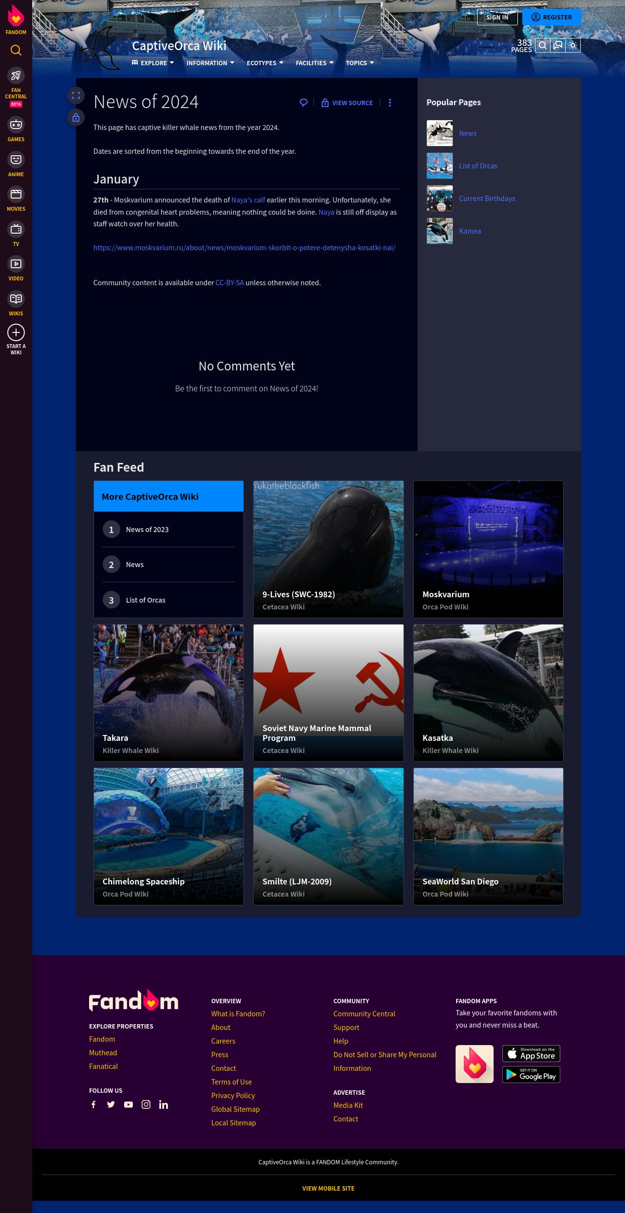Expand the page to full width
Screen dimensions: 625x1213
76,95
